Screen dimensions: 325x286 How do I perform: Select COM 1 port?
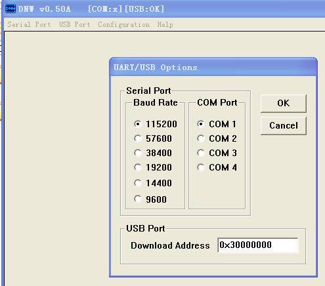[217, 124]
